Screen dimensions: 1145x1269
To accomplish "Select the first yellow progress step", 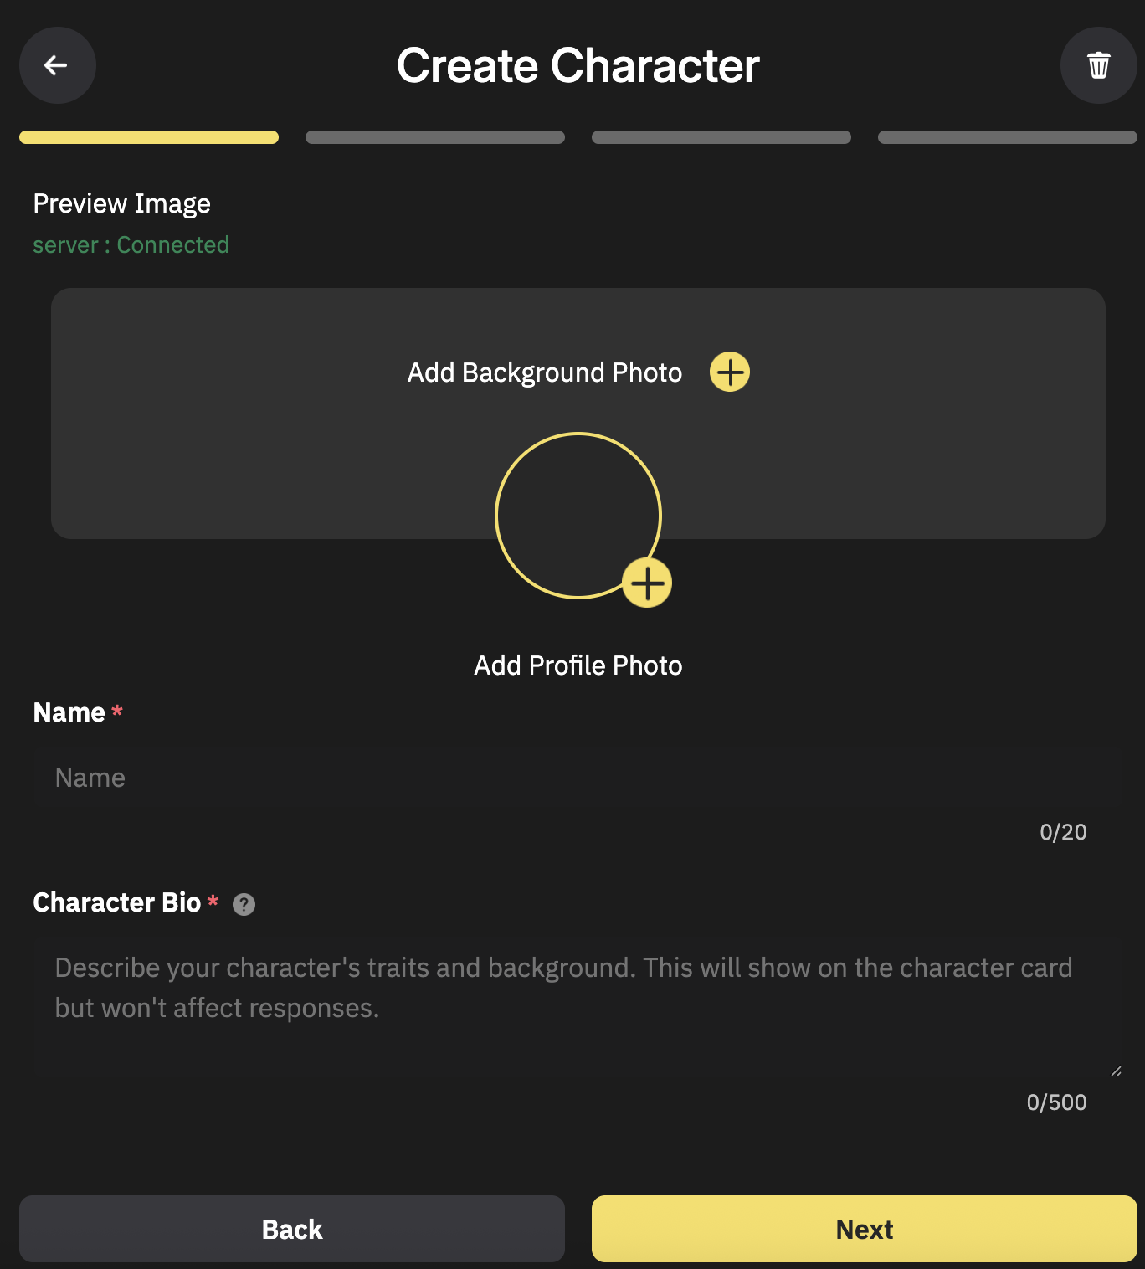I will (149, 137).
